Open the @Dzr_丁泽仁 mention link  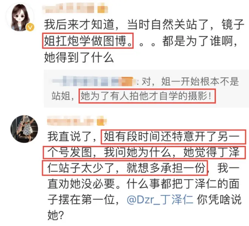click(160, 200)
